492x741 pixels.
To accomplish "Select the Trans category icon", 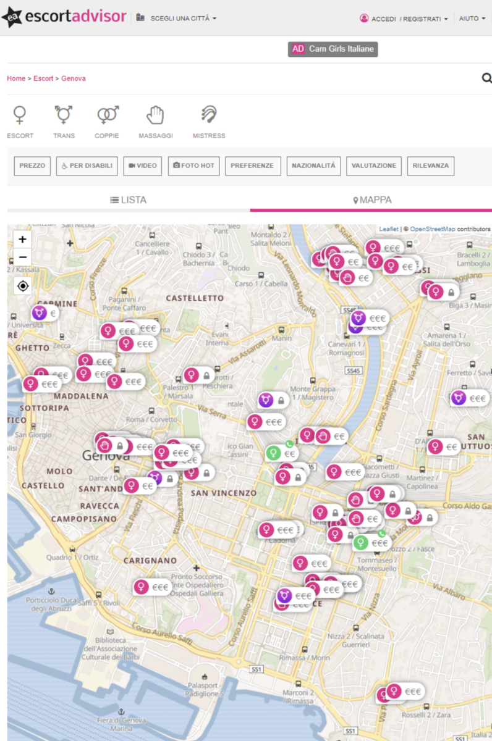I will click(x=64, y=115).
